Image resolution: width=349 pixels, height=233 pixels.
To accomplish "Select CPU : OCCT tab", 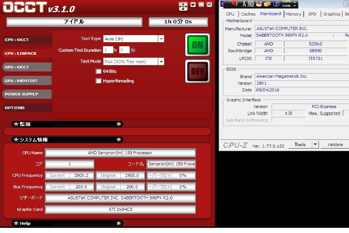I will click(x=27, y=40).
